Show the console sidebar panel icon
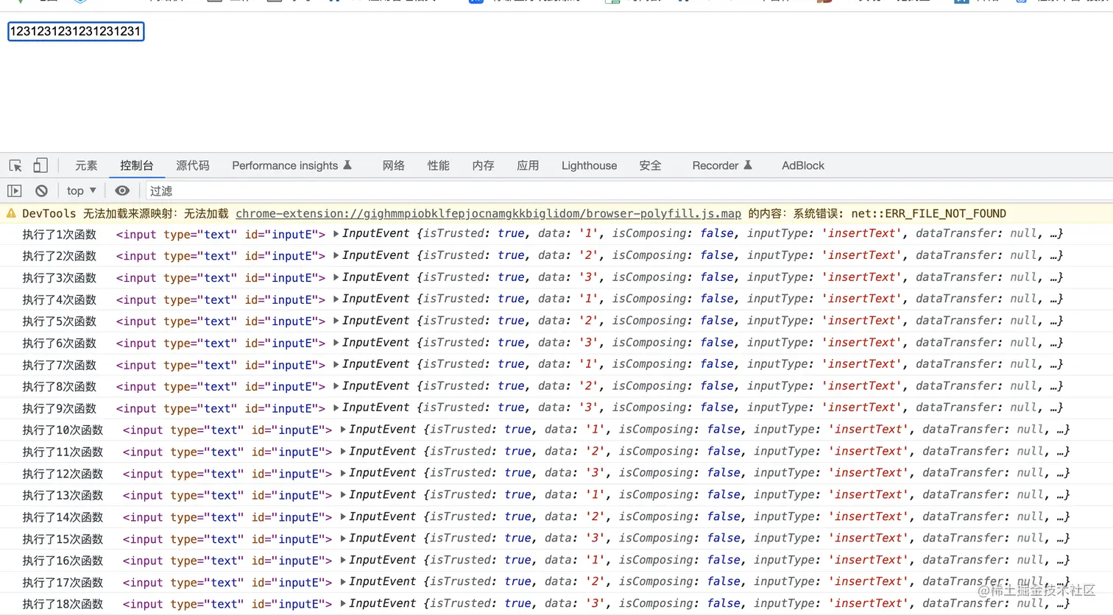This screenshot has height=615, width=1113. click(x=14, y=191)
